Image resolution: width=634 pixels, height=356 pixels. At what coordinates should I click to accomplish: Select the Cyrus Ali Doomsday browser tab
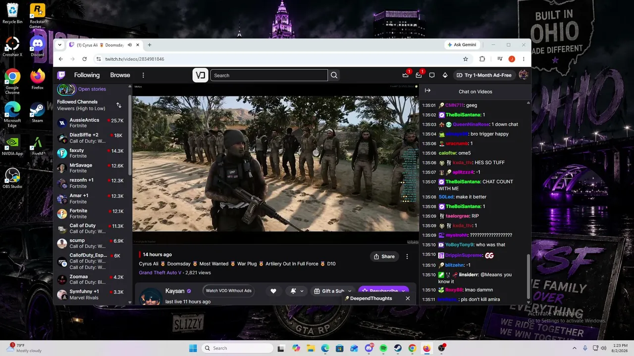pyautogui.click(x=104, y=45)
